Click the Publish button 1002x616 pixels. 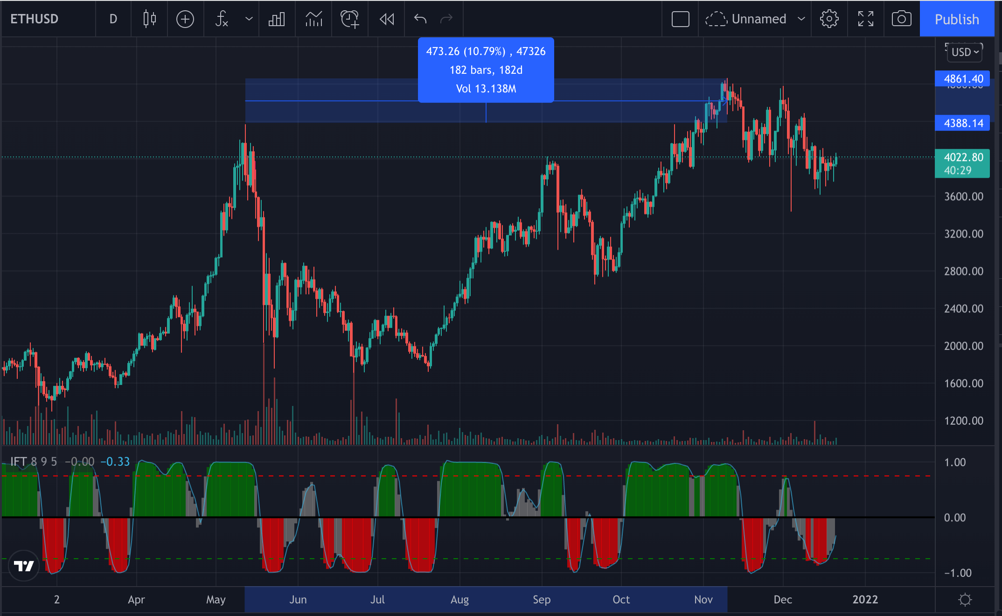[x=957, y=19]
